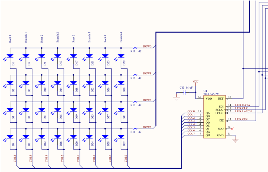
Task: Select the LED_OE# net label
Action: tap(241, 119)
